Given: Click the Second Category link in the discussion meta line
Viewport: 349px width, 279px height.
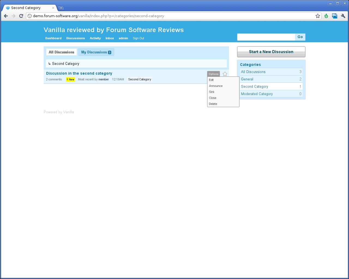Looking at the screenshot, I should click(140, 79).
